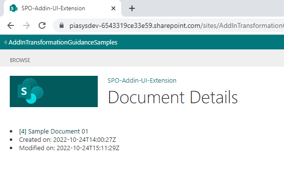Image resolution: width=284 pixels, height=179 pixels.
Task: Reload the current page
Action: click(x=42, y=25)
